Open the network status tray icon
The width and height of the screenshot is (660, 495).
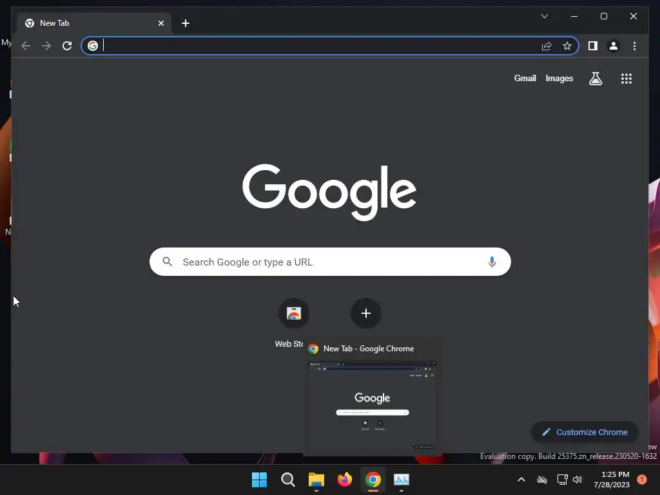point(562,480)
